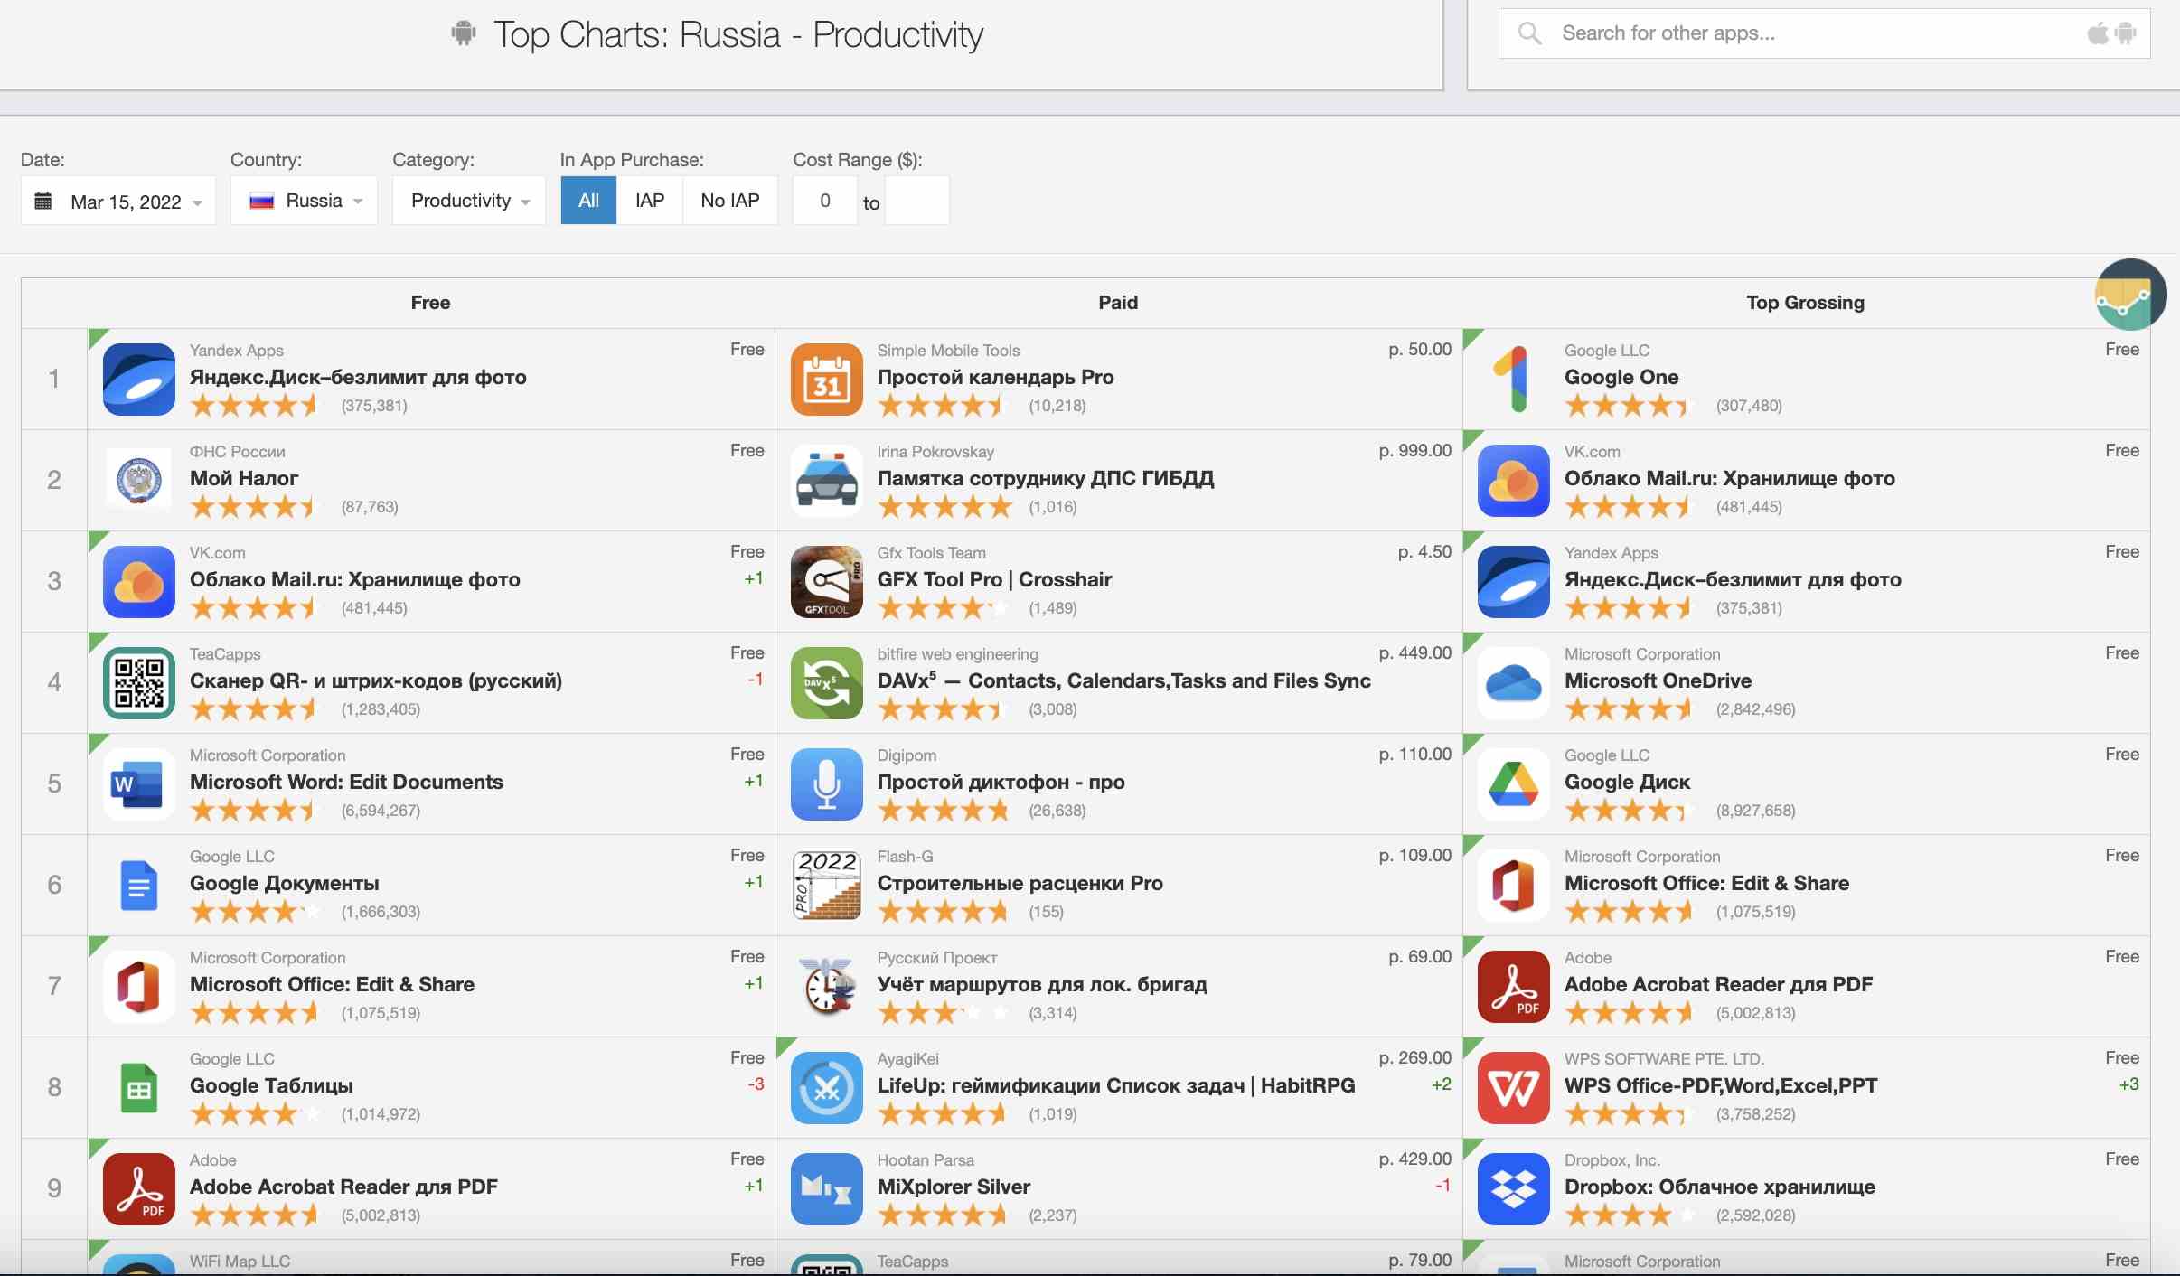Click the Gfx Tools Team developer name

tap(932, 552)
